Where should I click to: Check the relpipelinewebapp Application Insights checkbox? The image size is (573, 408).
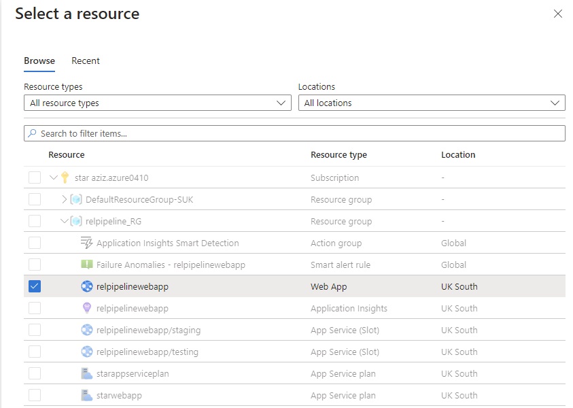(35, 308)
